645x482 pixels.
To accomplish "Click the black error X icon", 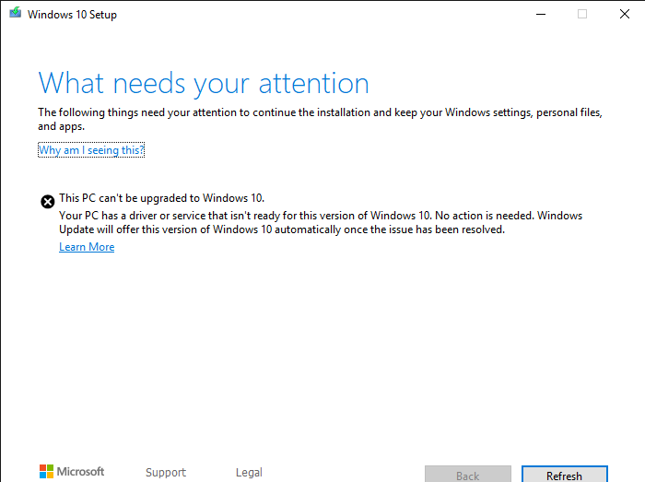I will pyautogui.click(x=48, y=202).
